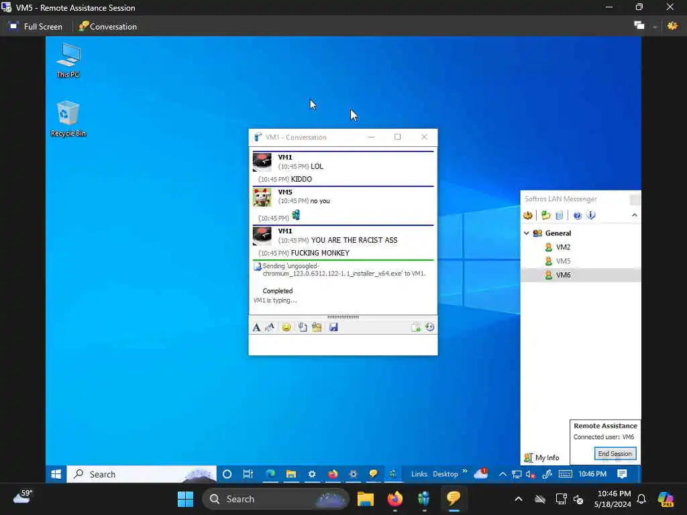Open File Explorer on the remote taskbar
The width and height of the screenshot is (687, 515).
tap(291, 474)
